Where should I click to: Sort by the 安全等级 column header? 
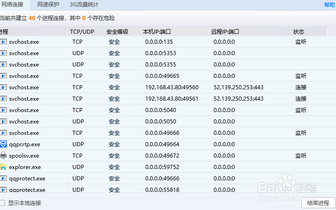tap(117, 32)
